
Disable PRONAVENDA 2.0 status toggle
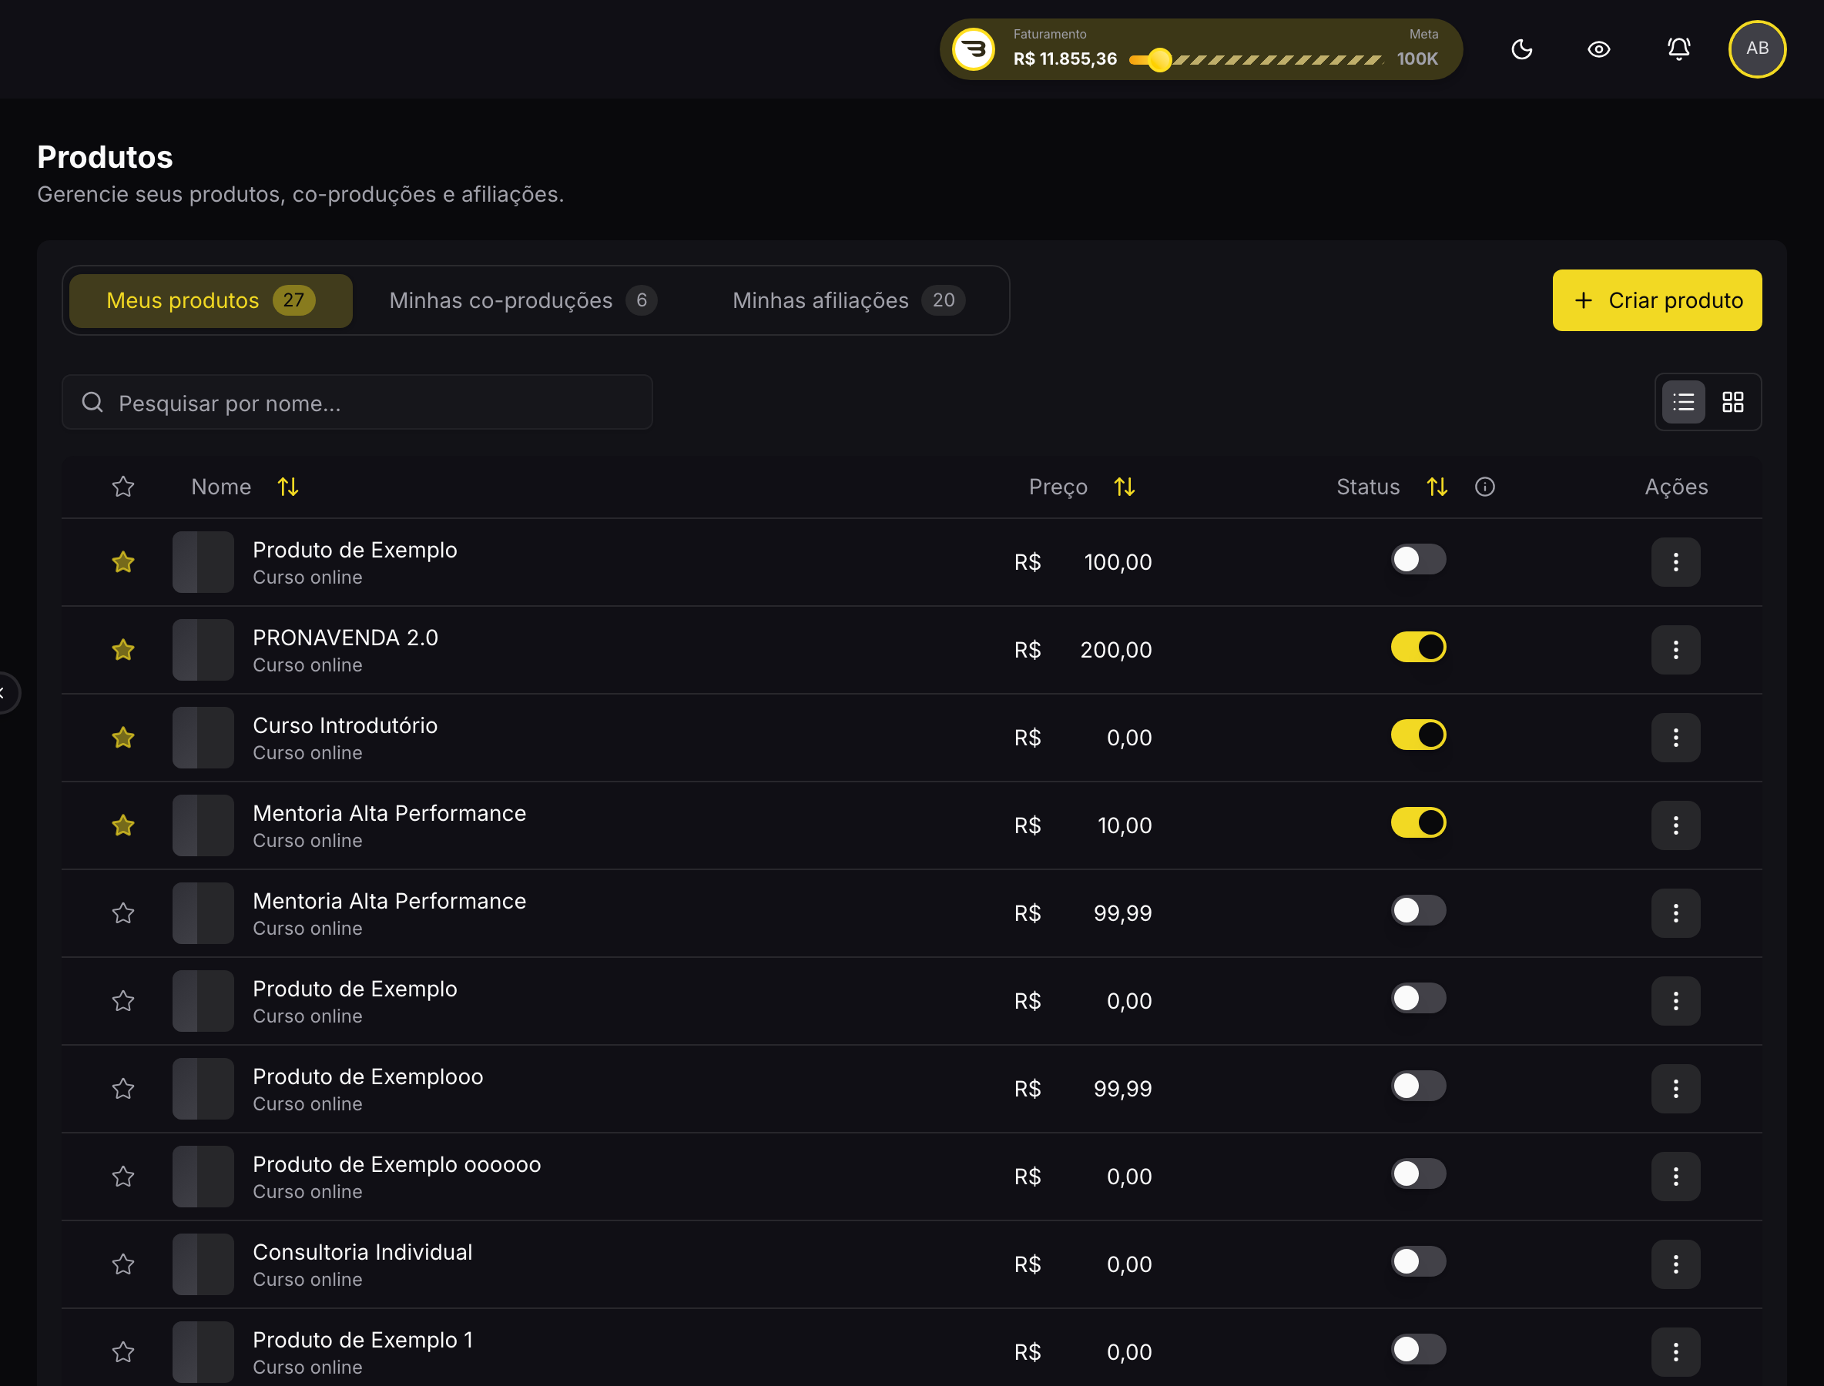coord(1418,647)
